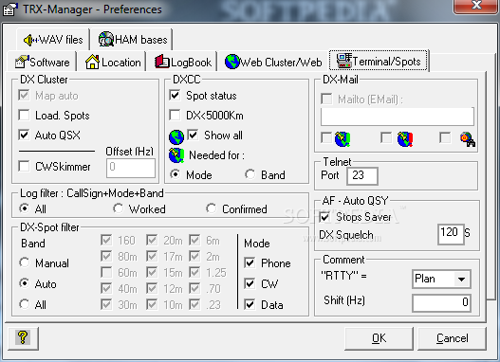Select the Web Cluster/Web tab
The width and height of the screenshot is (500, 362).
[x=273, y=62]
